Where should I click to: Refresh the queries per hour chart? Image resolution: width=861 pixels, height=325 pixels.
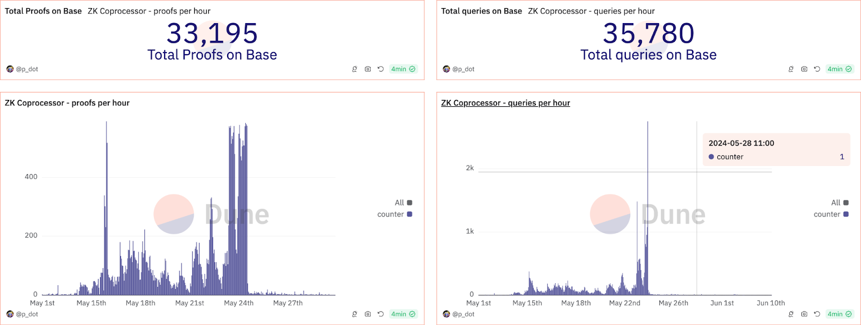[x=817, y=314]
